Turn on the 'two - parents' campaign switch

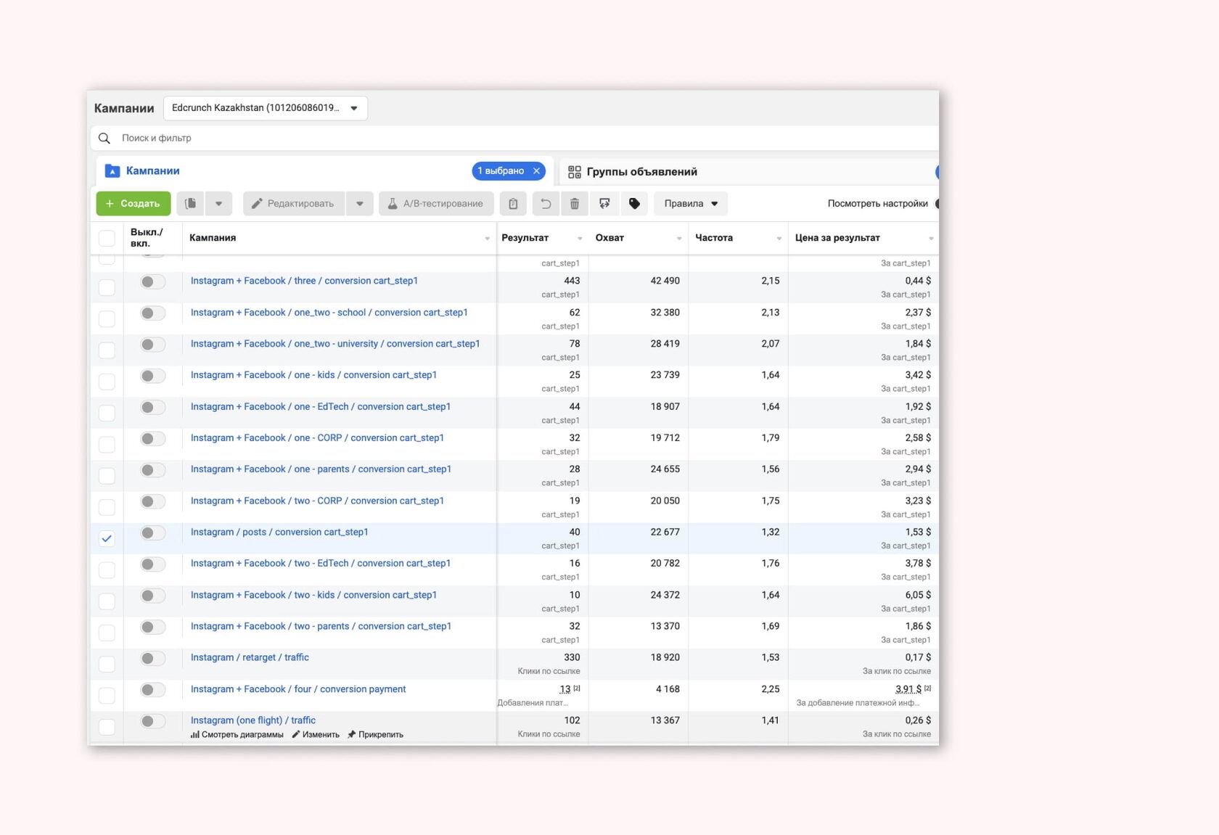pyautogui.click(x=152, y=627)
